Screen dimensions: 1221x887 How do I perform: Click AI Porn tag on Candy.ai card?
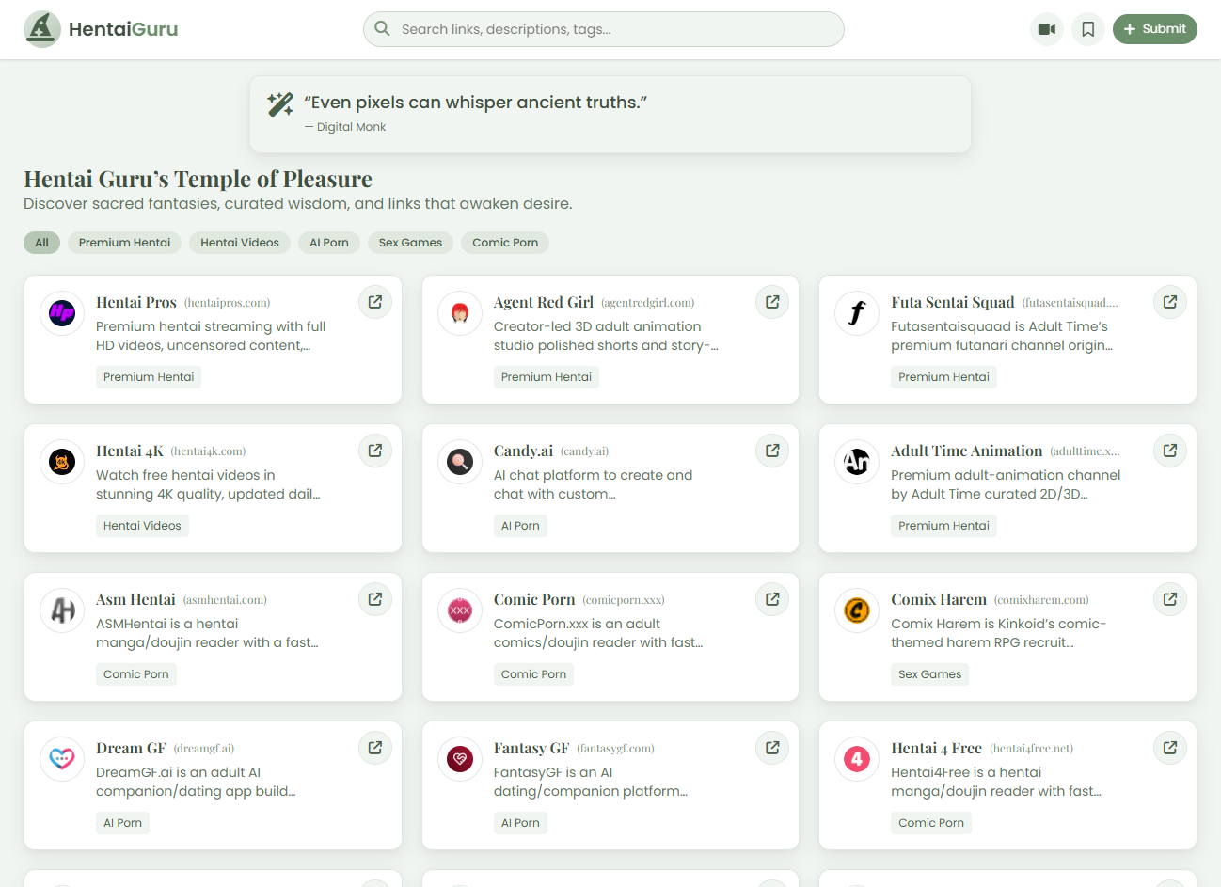click(x=520, y=526)
